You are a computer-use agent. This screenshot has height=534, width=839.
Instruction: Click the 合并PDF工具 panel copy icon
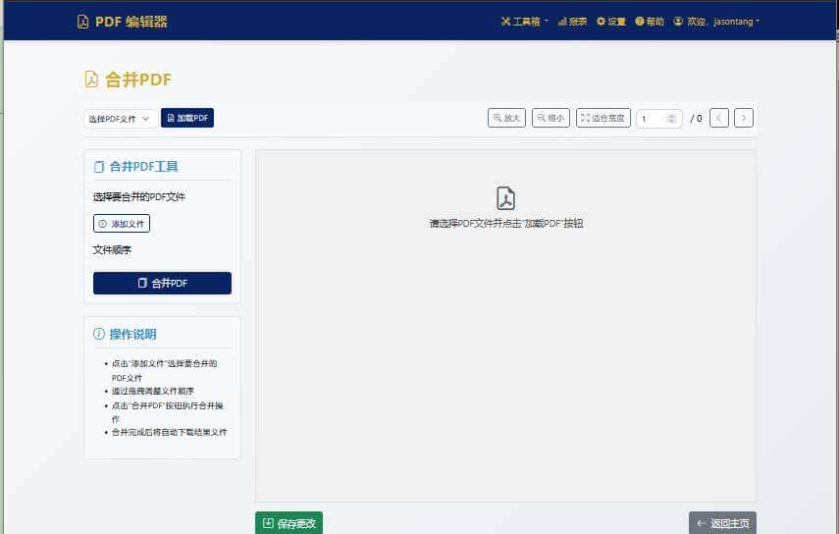[x=99, y=167]
